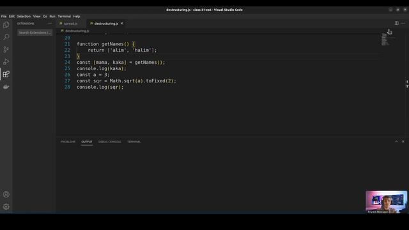Open the Search view in activity bar
This screenshot has width=409, height=230.
pyautogui.click(x=6, y=37)
